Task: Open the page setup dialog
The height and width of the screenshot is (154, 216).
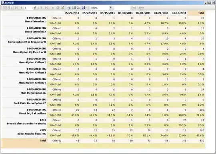Action: point(78,8)
